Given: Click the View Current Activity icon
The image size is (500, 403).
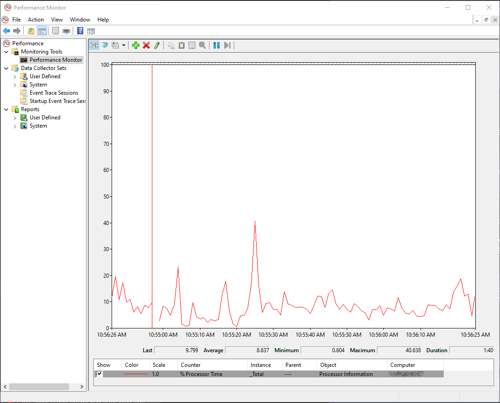Looking at the screenshot, I should pyautogui.click(x=94, y=45).
